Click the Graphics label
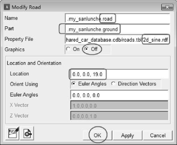The width and height of the screenshot is (177, 145). 14,50
